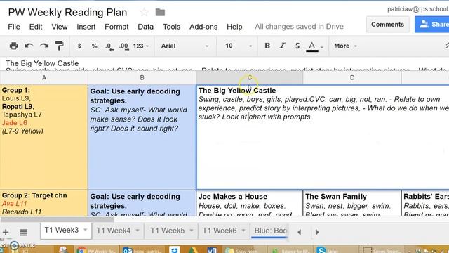The height and width of the screenshot is (253, 449).
Task: Select column B header
Action: [142, 78]
